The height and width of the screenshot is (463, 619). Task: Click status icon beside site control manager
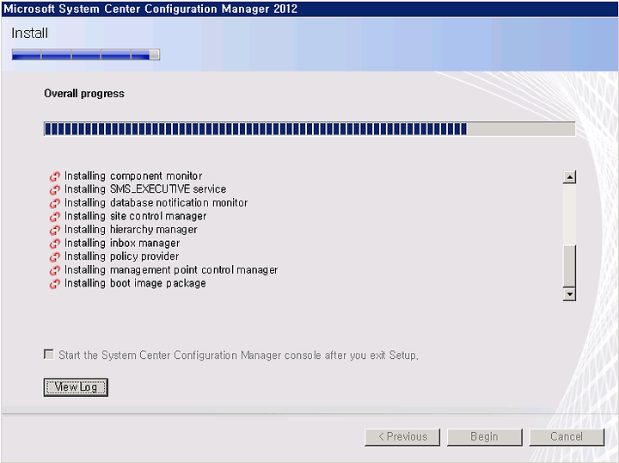pos(54,217)
